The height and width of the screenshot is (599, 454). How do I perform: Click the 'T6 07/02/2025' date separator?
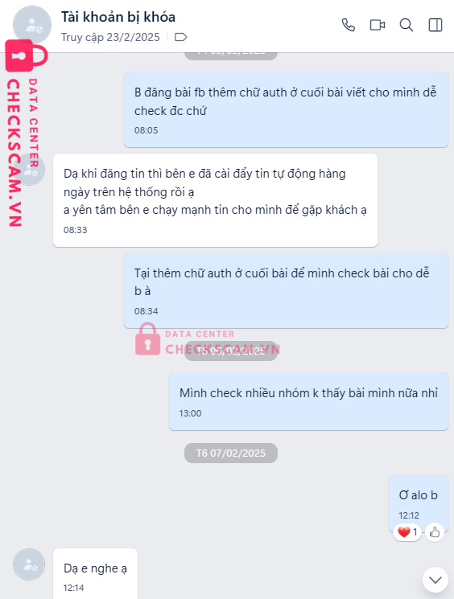pos(231,453)
